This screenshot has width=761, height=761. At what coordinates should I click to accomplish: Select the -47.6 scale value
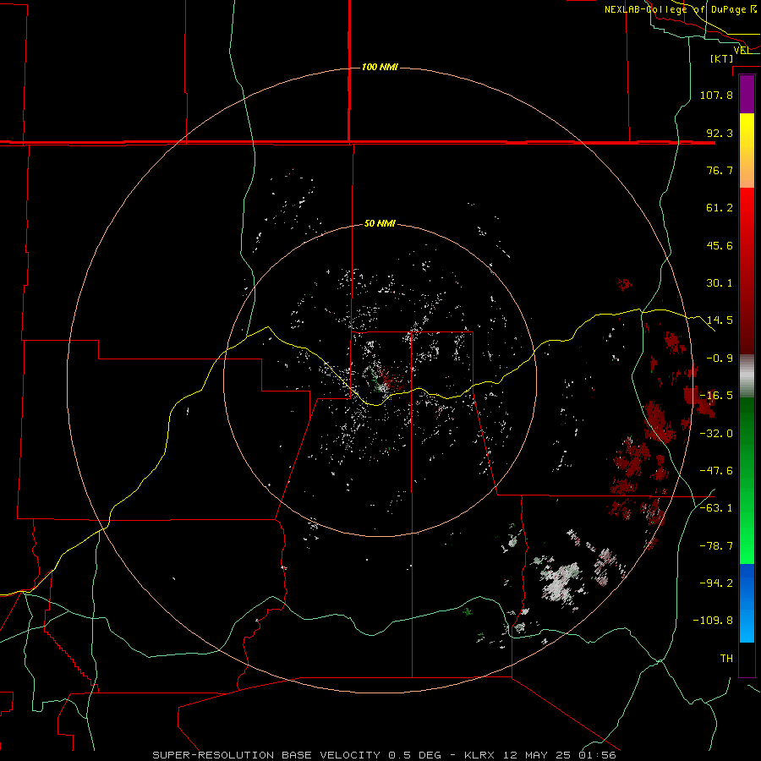(716, 471)
